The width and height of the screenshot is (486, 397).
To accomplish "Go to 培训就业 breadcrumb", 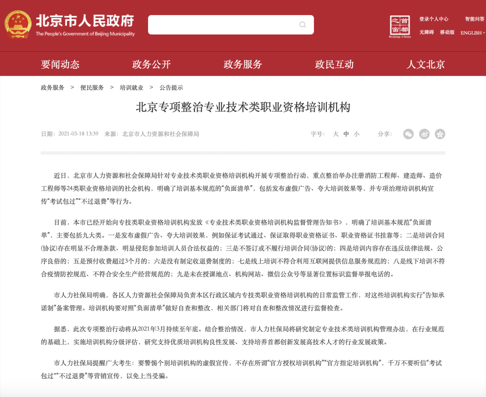I will coord(131,88).
